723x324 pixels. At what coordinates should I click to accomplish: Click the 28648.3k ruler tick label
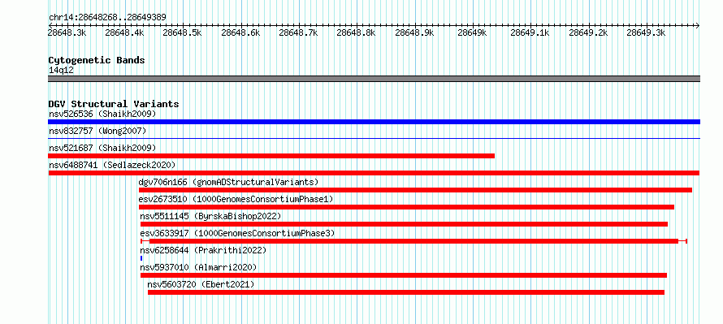[x=67, y=32]
